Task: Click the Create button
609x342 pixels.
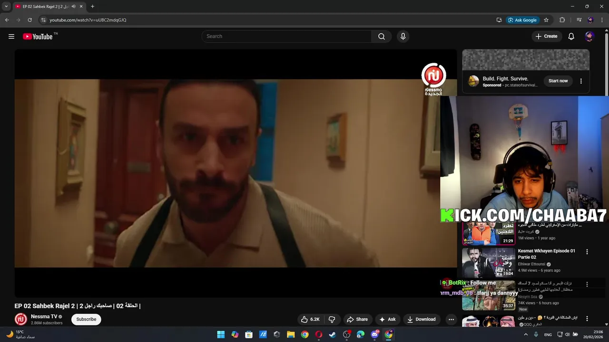Action: pos(546,36)
